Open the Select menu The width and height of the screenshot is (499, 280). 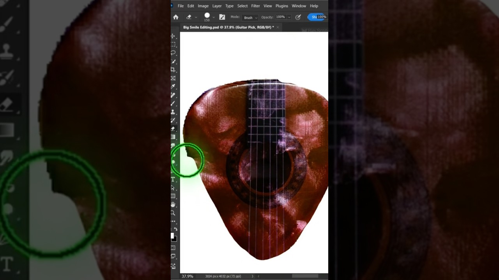point(242,6)
